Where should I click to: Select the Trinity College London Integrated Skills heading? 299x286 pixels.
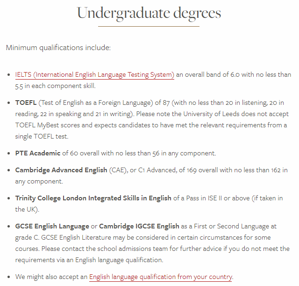click(x=93, y=198)
